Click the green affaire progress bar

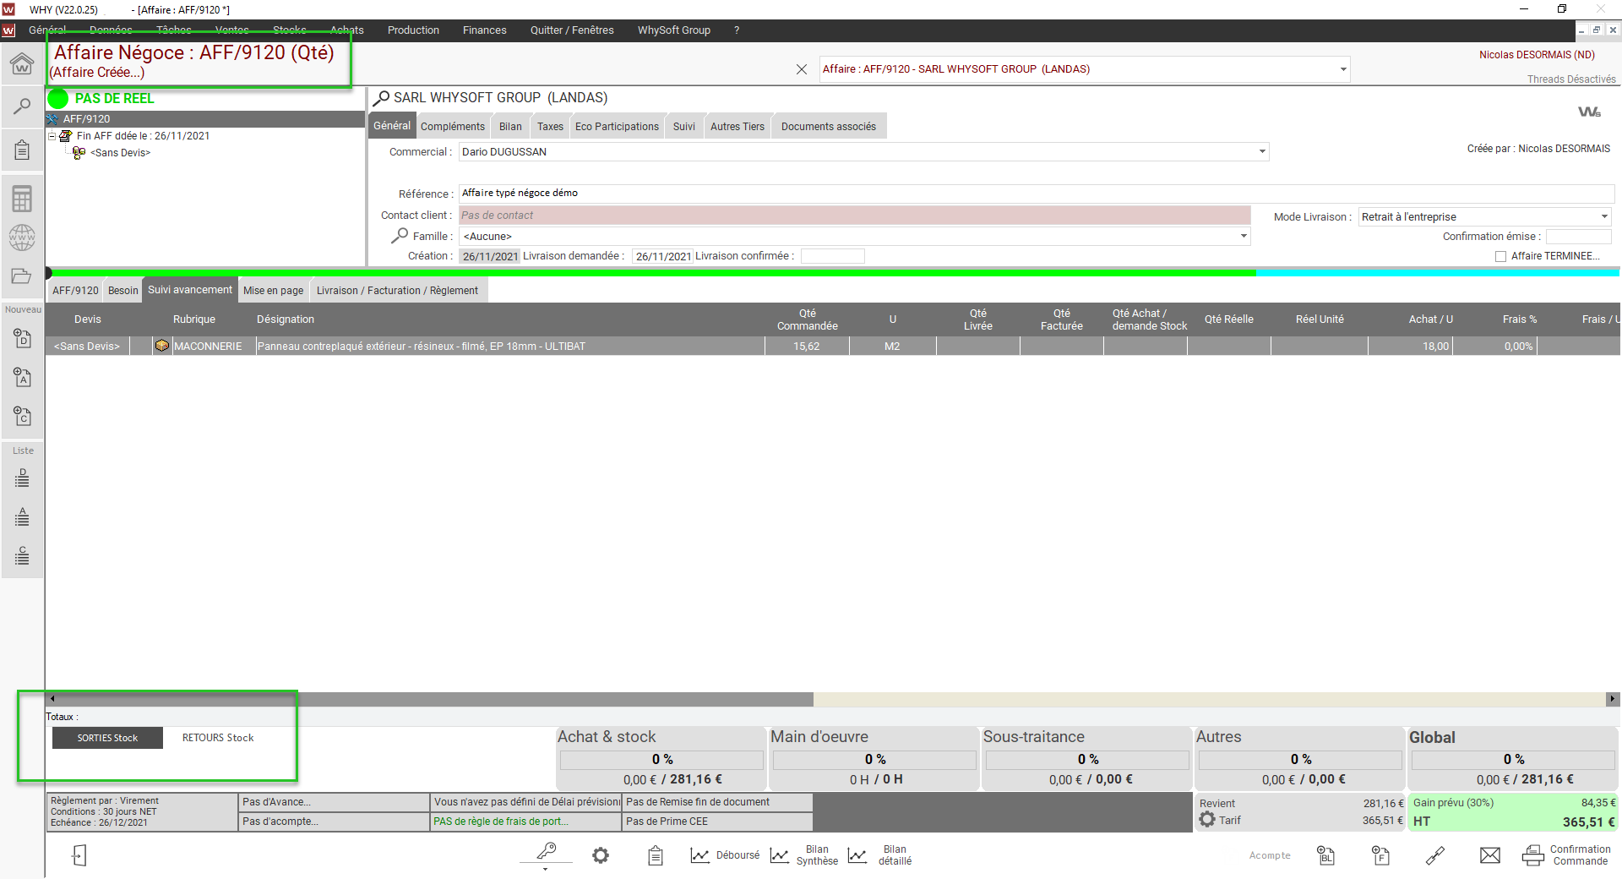652,273
